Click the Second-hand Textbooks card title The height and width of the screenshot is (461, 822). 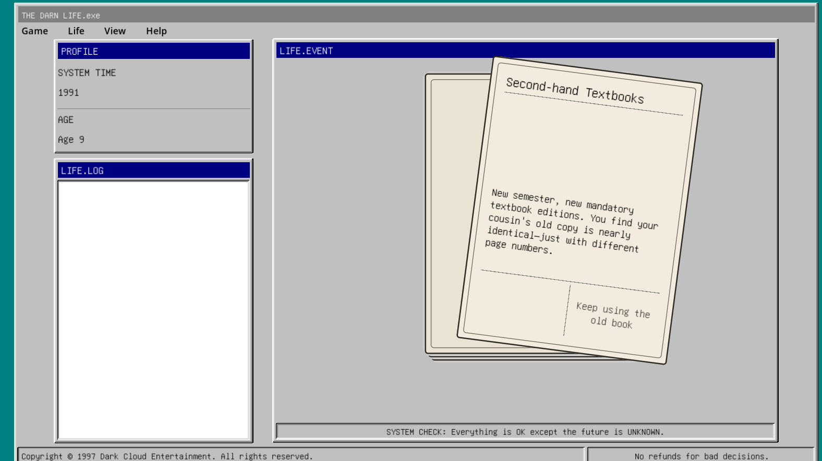(x=575, y=91)
